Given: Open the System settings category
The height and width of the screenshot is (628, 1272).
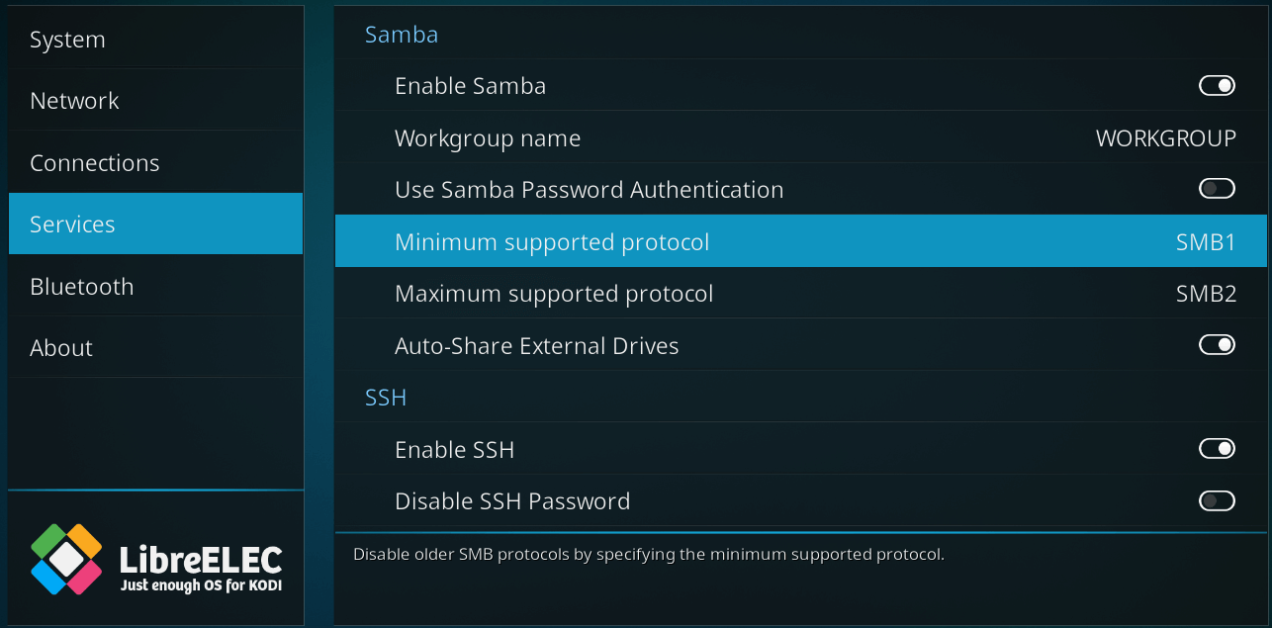Looking at the screenshot, I should coord(67,40).
